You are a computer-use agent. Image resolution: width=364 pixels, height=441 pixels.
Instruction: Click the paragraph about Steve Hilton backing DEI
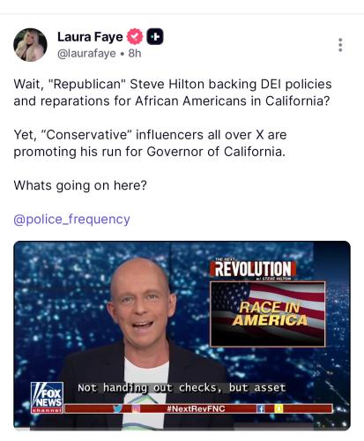(x=173, y=93)
